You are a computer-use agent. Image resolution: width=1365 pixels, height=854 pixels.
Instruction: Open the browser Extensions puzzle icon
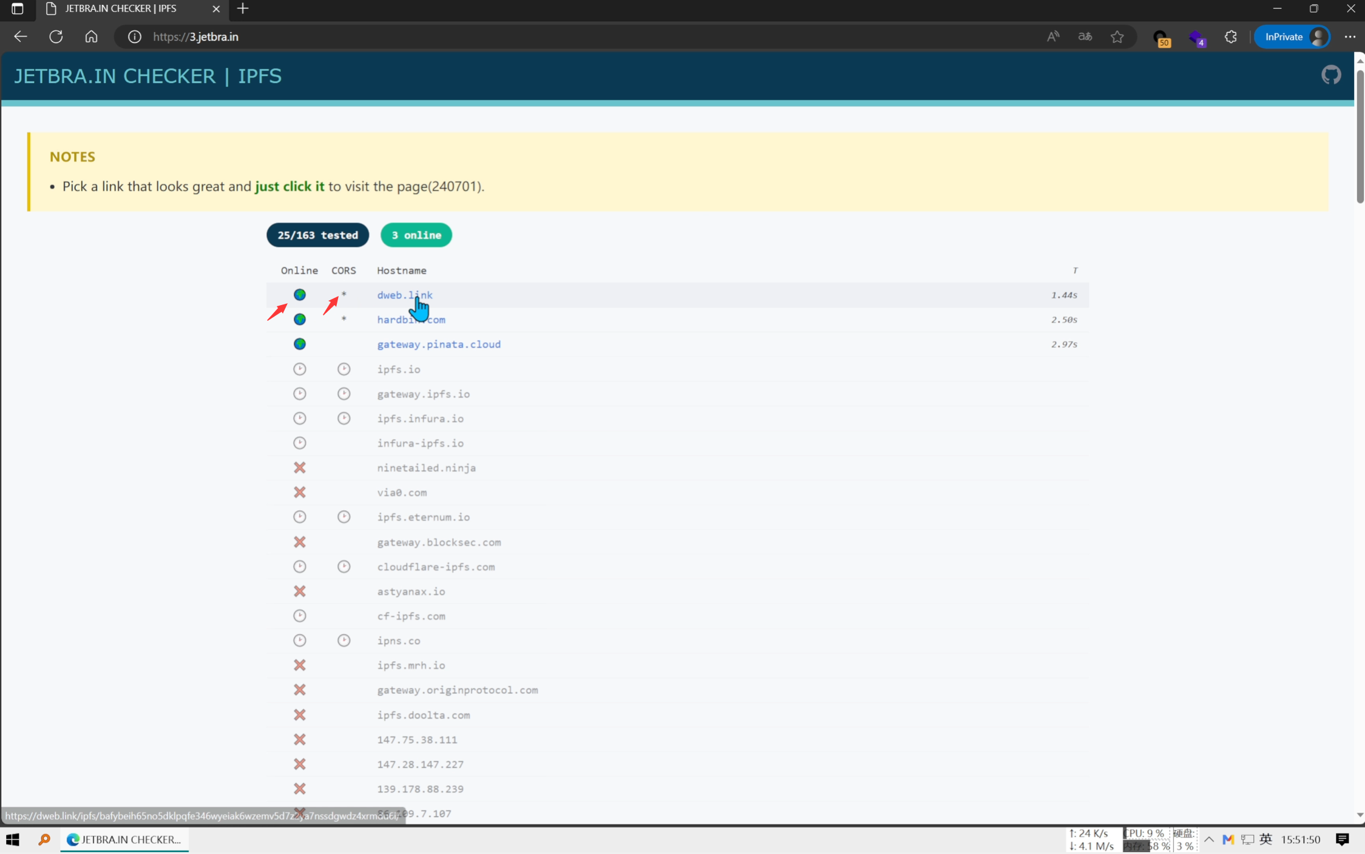pos(1230,36)
